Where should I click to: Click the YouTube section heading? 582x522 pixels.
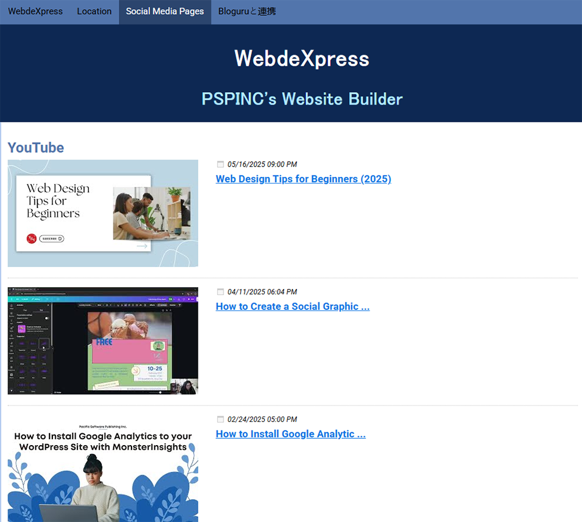(36, 147)
